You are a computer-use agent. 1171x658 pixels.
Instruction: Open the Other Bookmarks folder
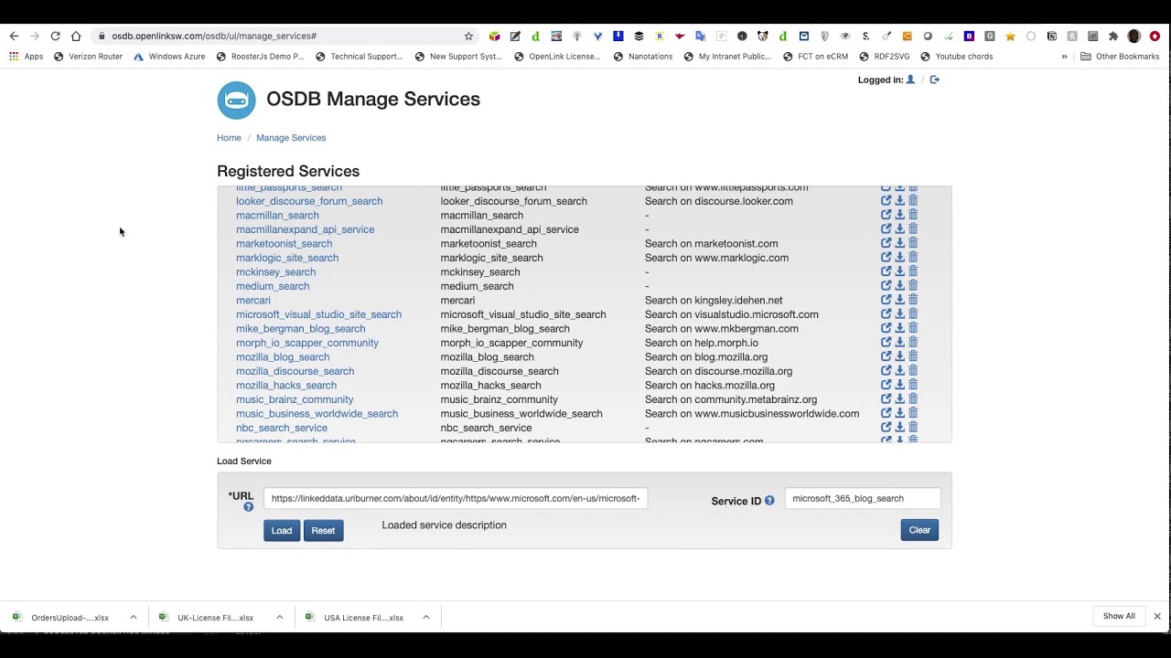pos(1120,57)
